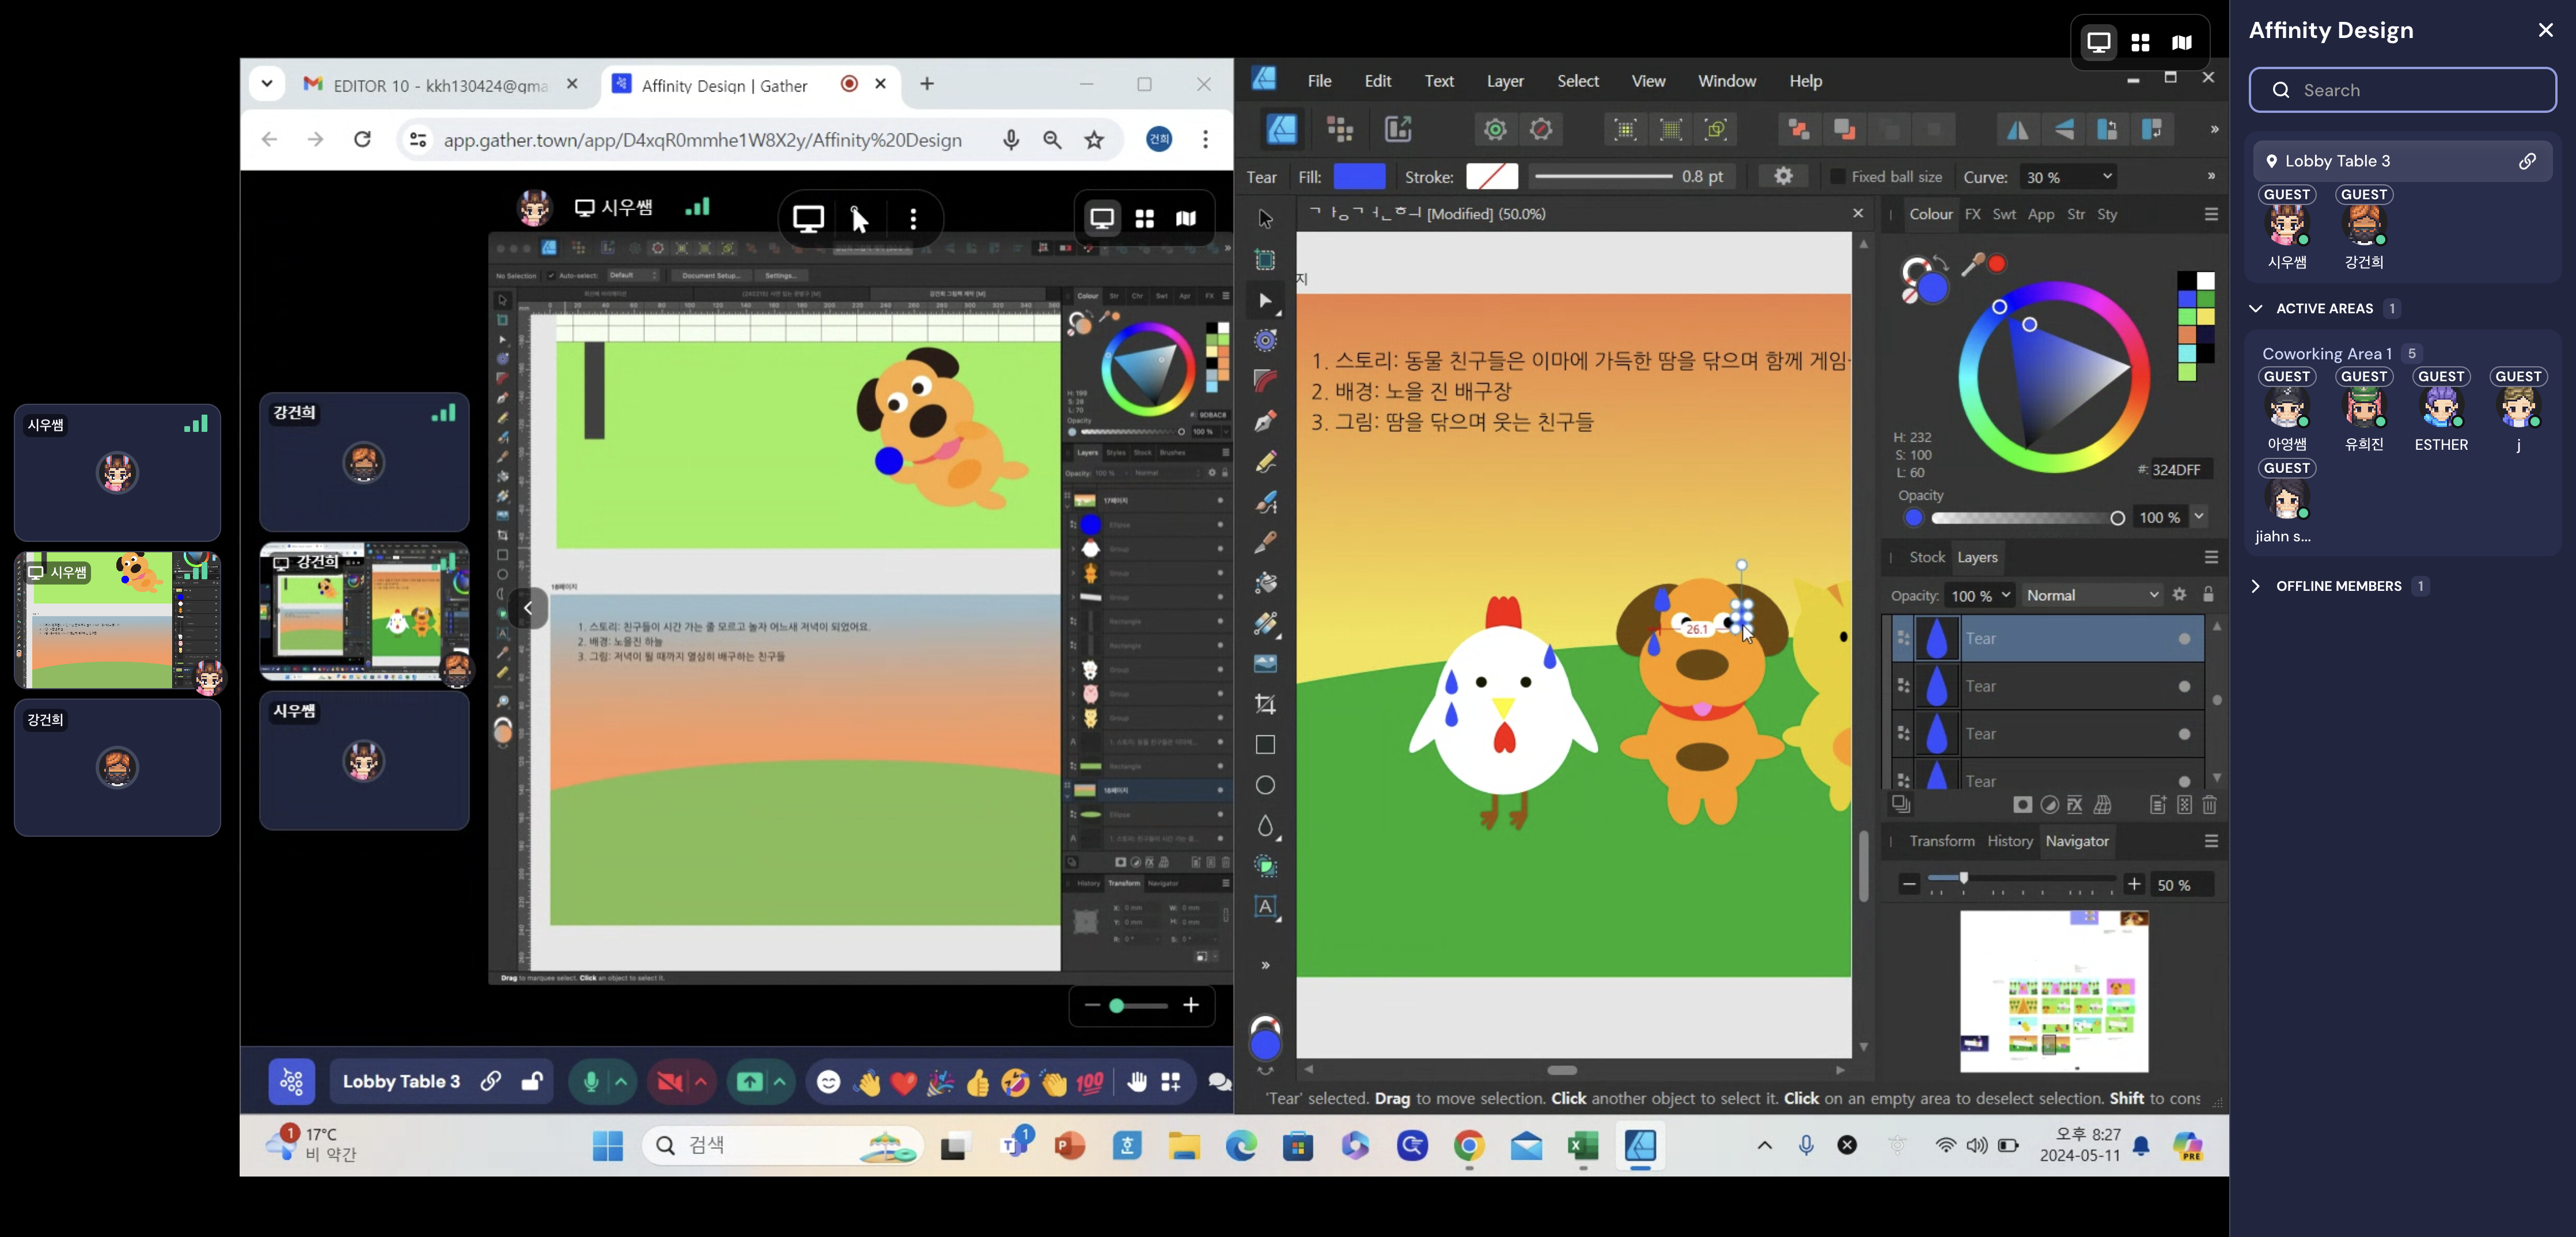Open Gather chat bubble icon
This screenshot has width=2576, height=1237.
click(1219, 1082)
